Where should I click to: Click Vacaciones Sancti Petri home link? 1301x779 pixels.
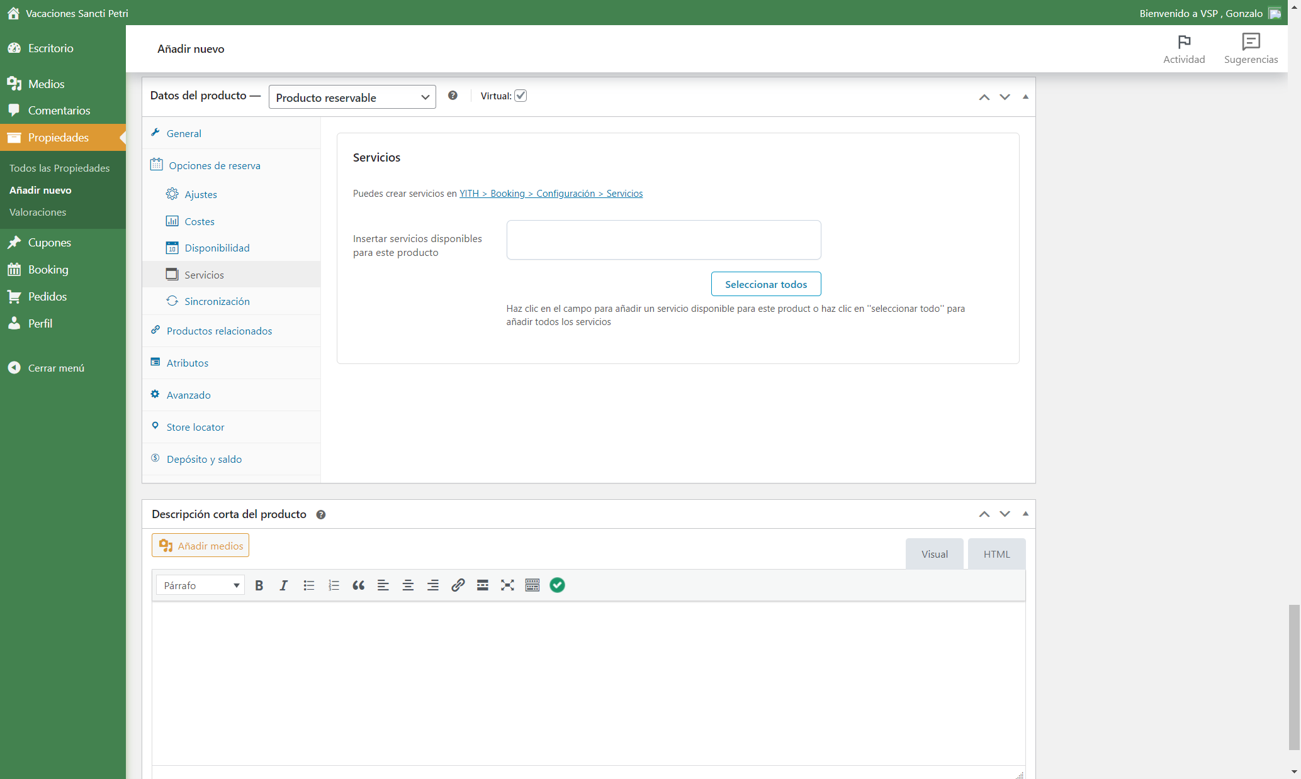(x=67, y=13)
